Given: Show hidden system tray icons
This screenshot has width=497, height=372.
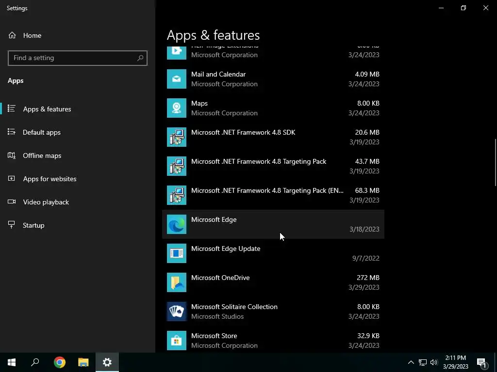Looking at the screenshot, I should click(411, 362).
